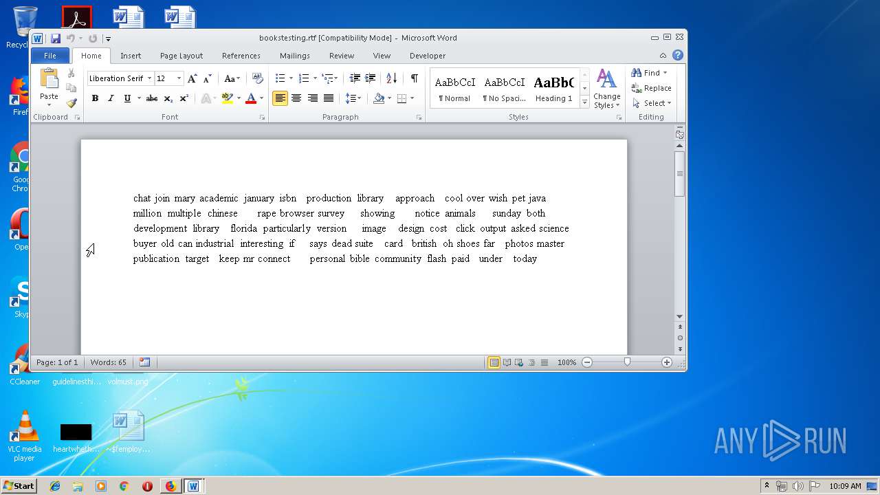Select Align Text Left
880x495 pixels.
click(280, 98)
